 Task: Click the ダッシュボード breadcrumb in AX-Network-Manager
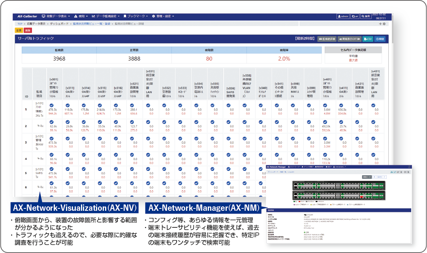coord(272,172)
